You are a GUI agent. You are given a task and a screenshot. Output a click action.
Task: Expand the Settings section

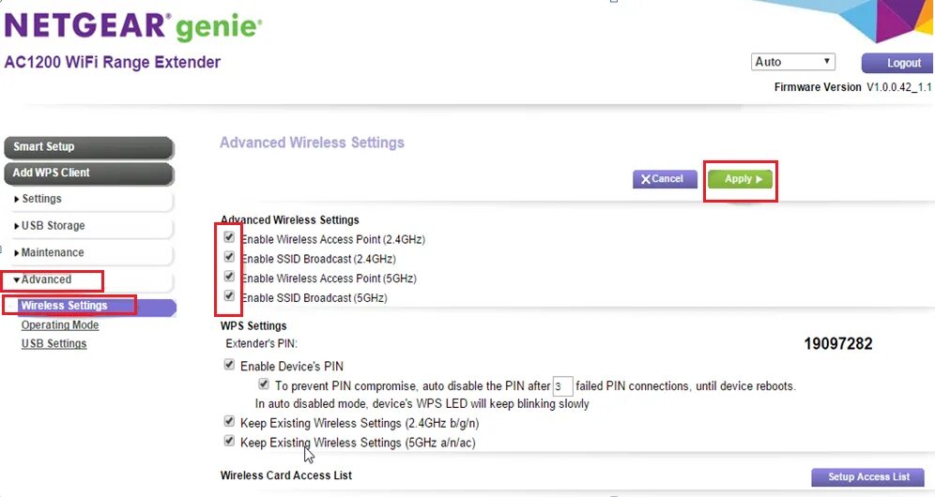[89, 199]
